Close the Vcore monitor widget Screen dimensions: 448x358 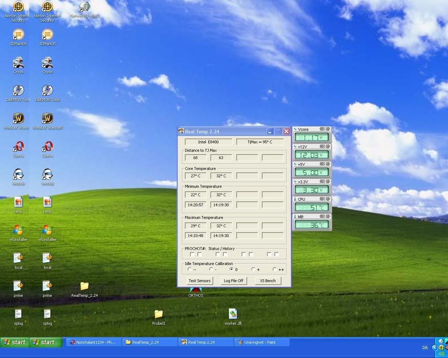point(328,129)
